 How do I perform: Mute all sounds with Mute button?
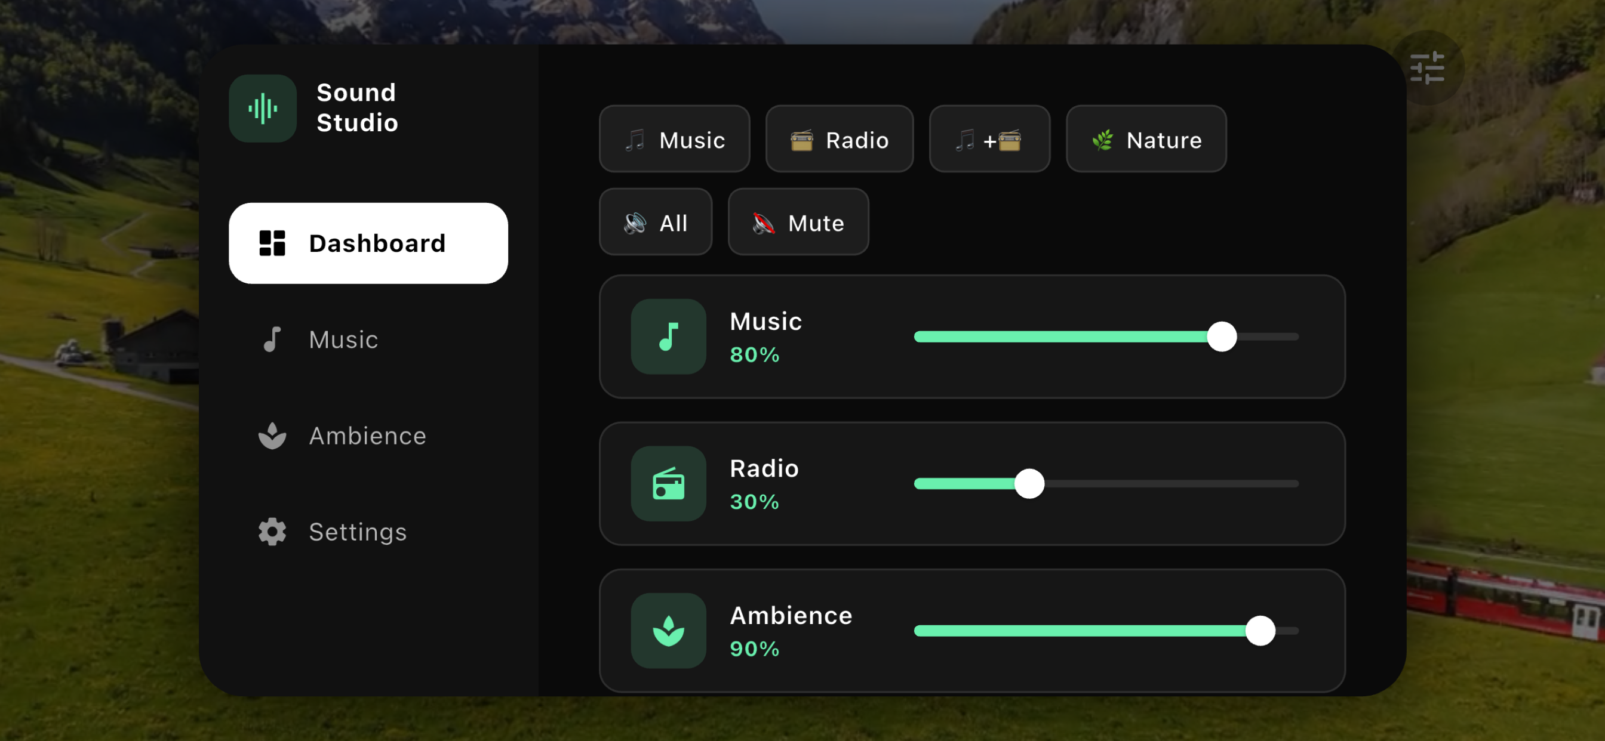click(798, 223)
